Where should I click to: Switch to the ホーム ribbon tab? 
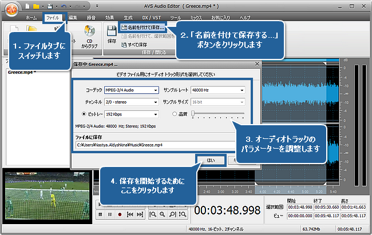point(31,18)
